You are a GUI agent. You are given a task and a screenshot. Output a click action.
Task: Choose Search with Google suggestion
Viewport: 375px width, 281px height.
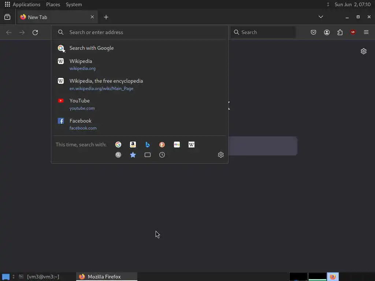(140, 48)
